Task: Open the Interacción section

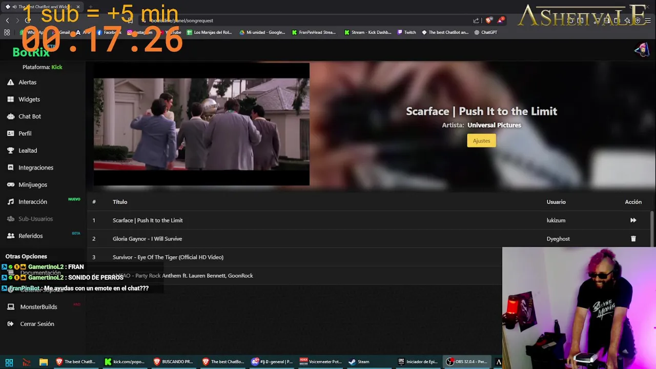Action: pos(32,202)
